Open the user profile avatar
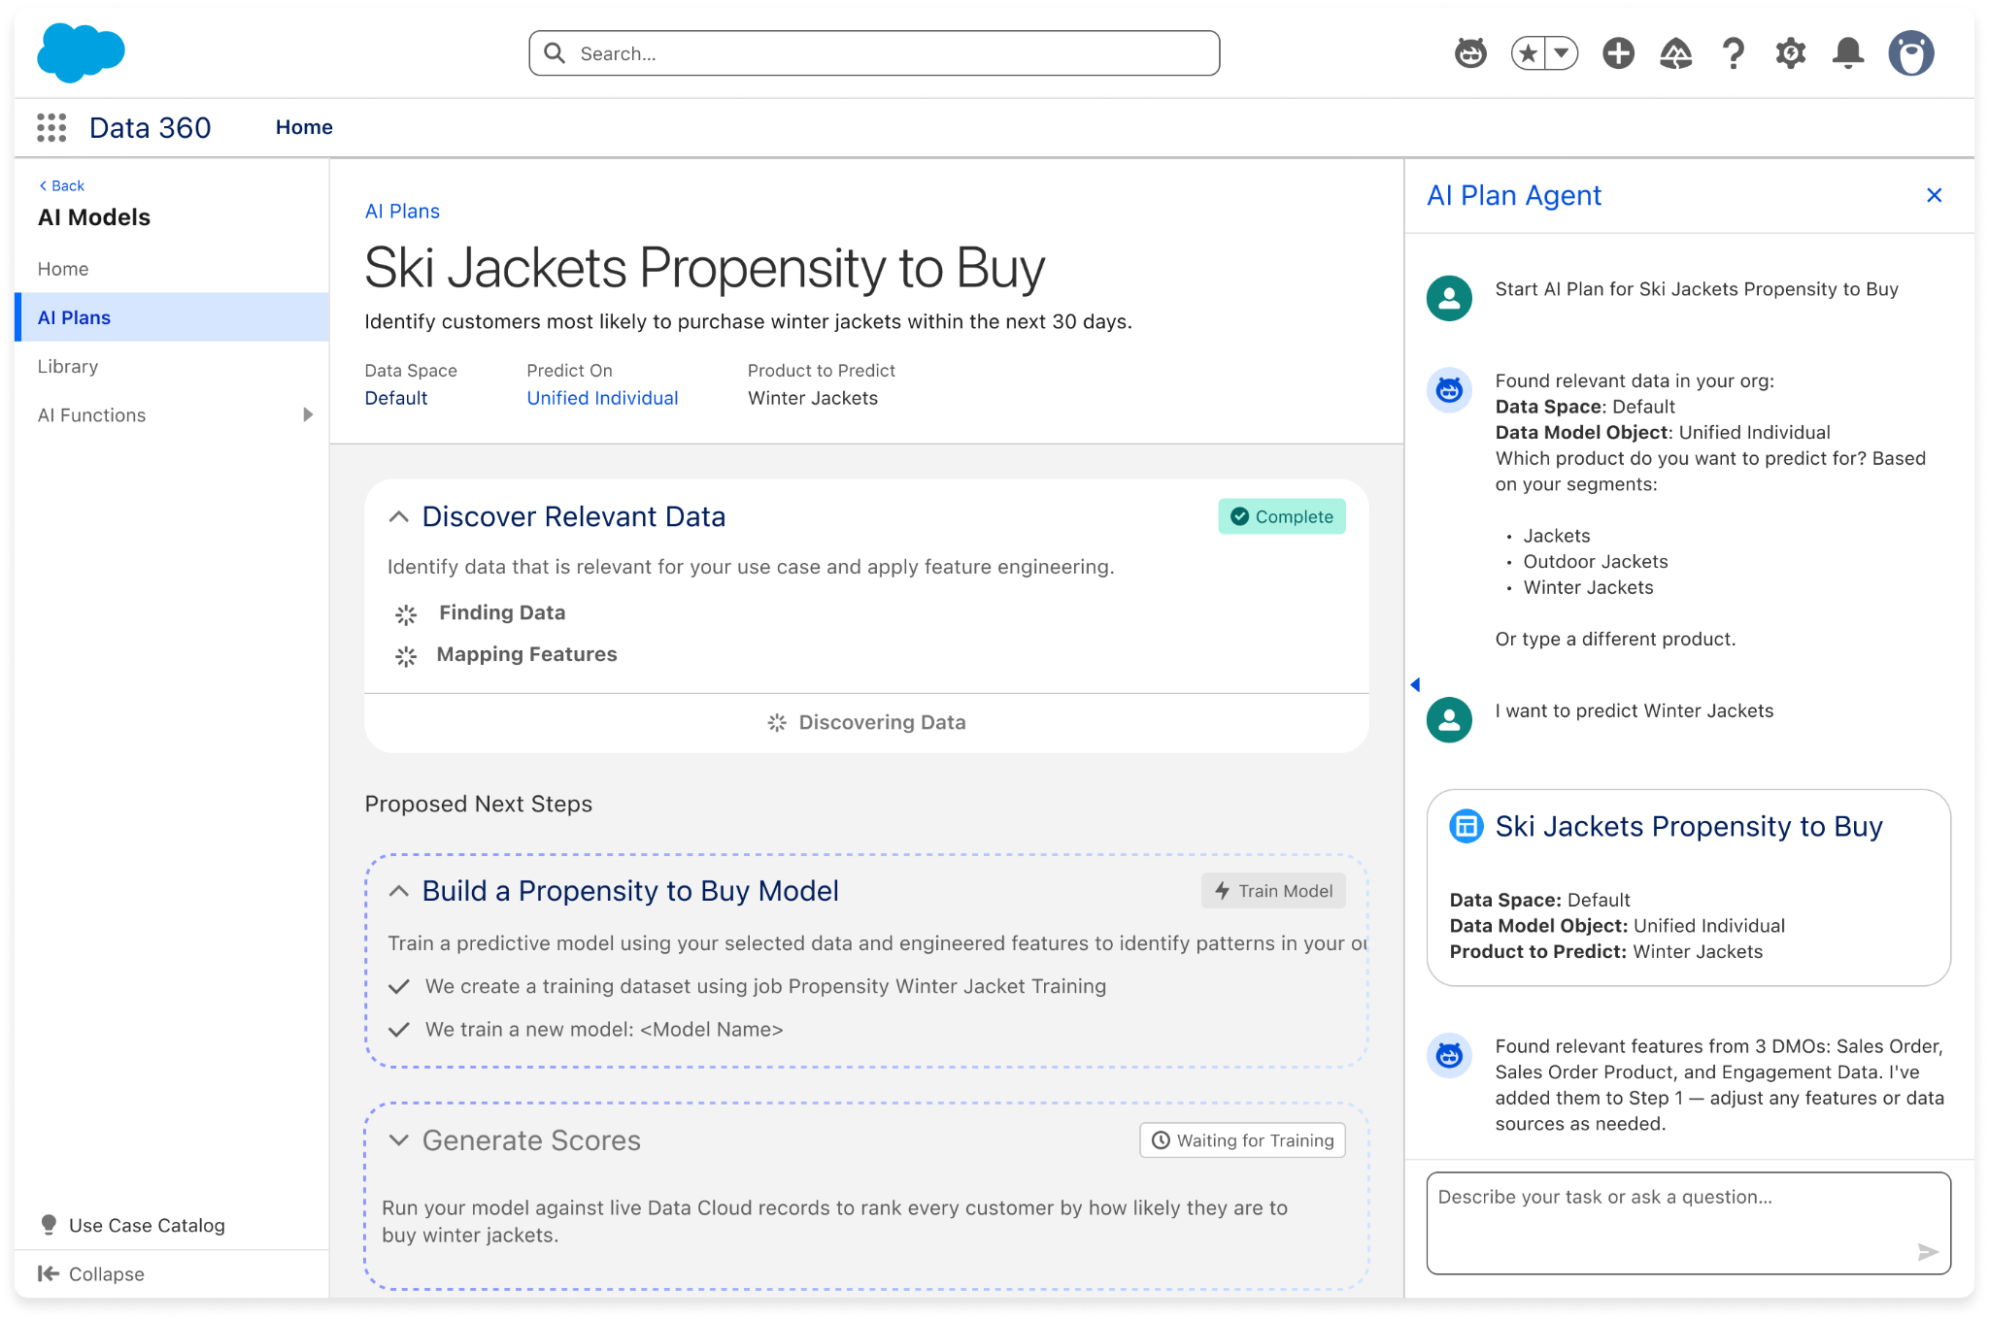The height and width of the screenshot is (1319, 1989). pyautogui.click(x=1910, y=53)
